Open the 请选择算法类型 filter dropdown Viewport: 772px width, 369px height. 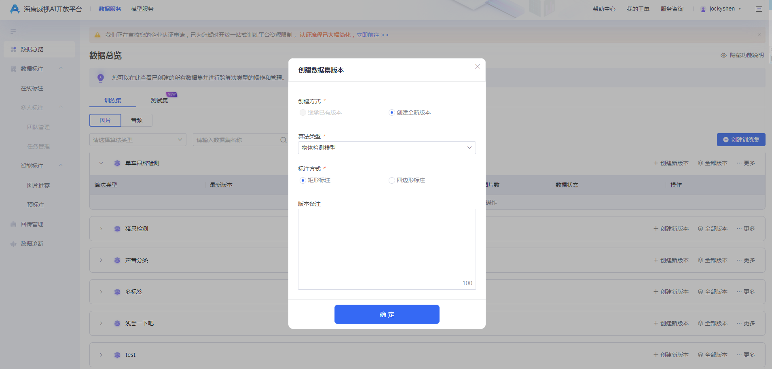137,140
